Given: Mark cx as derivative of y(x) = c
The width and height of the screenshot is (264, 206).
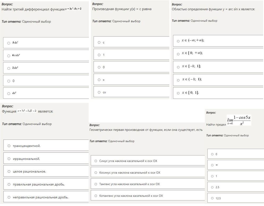Looking at the screenshot, I should point(99,92).
